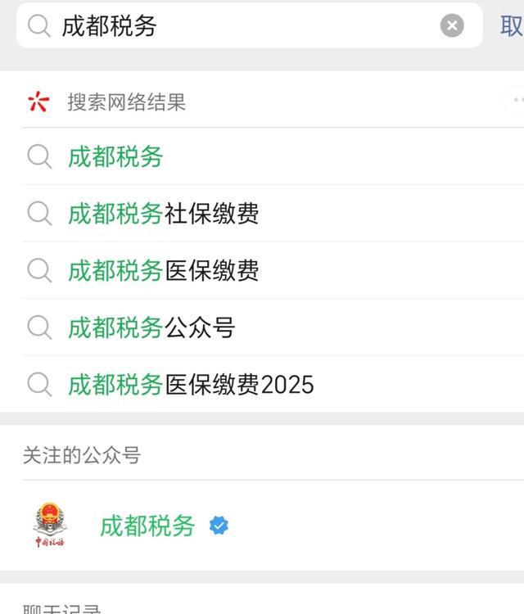Click magnifier icon beside 成都税务社保缴费

pos(39,214)
